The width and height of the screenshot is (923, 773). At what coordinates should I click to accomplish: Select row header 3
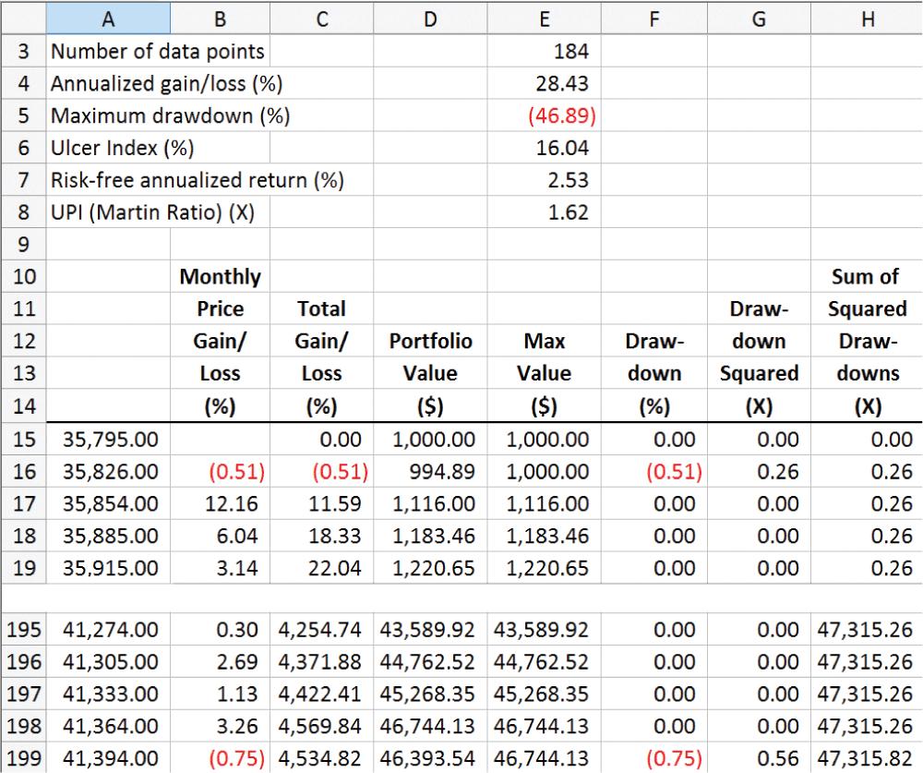(23, 52)
